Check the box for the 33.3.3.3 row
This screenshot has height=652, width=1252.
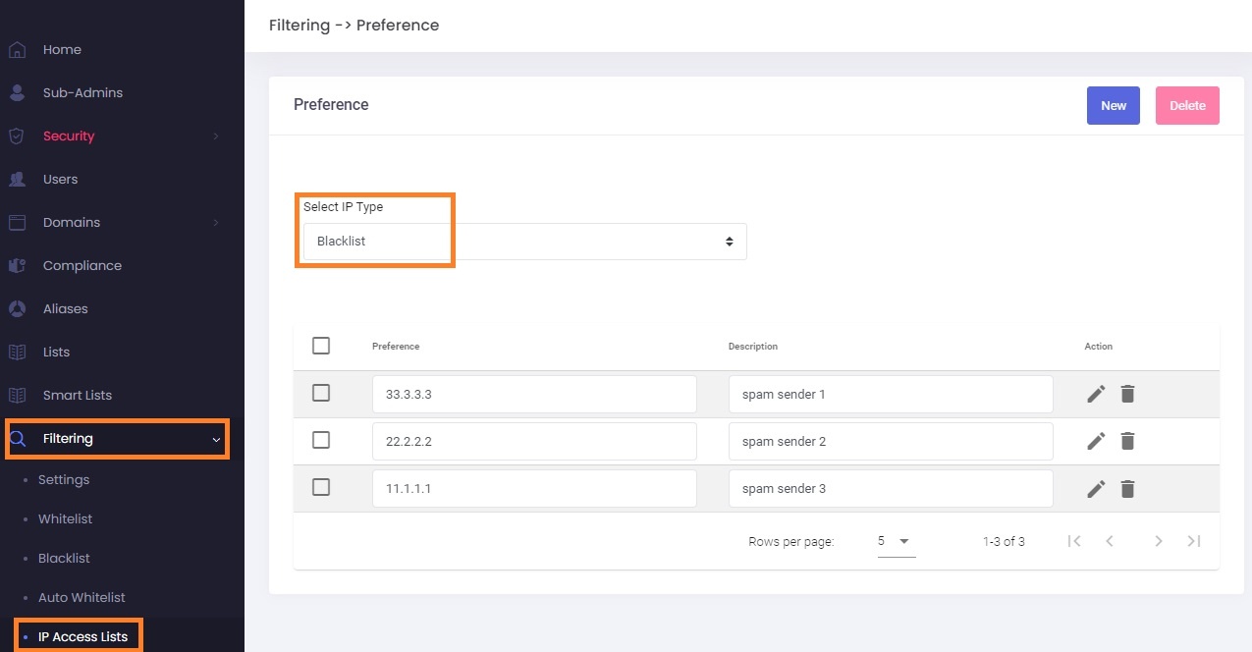pos(320,393)
